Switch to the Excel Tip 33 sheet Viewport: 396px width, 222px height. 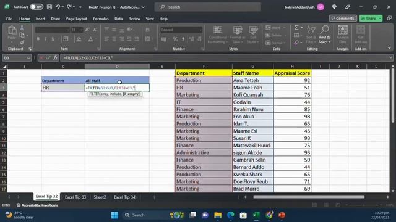click(x=75, y=197)
